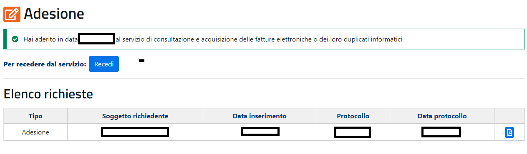Screen dimensions: 527x154
Task: Click the Soggetto richiedente column header
Action: (x=135, y=116)
